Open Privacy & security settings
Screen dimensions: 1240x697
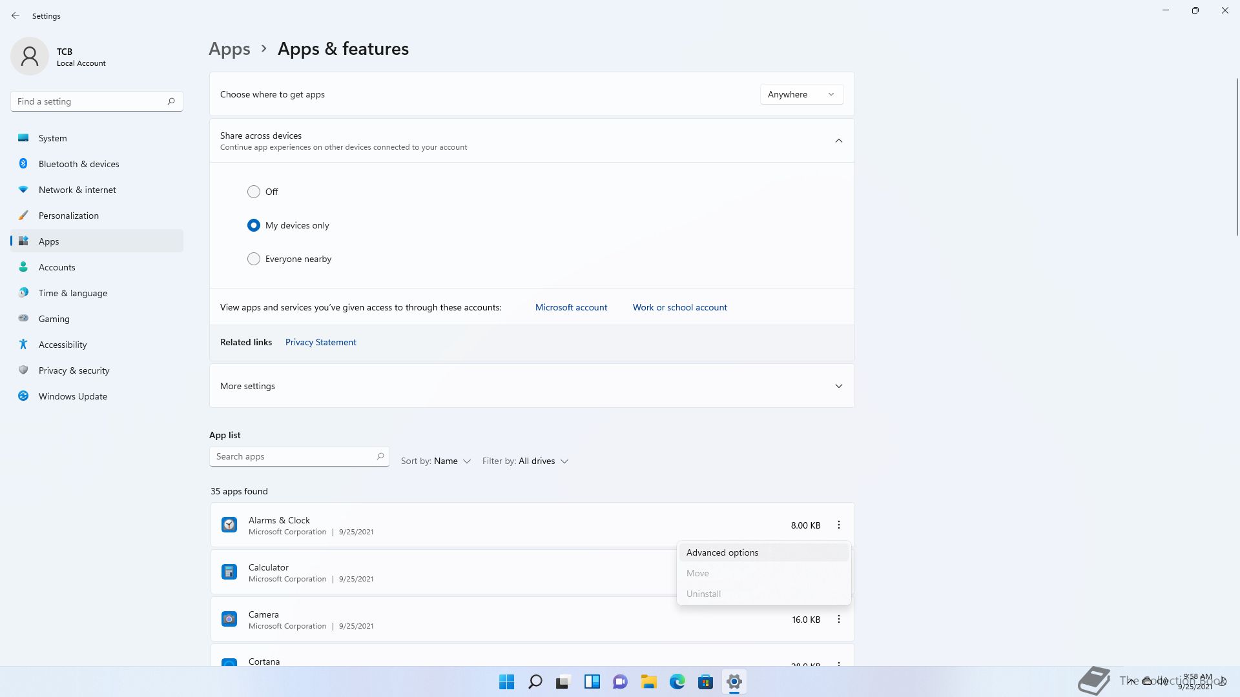(97, 370)
